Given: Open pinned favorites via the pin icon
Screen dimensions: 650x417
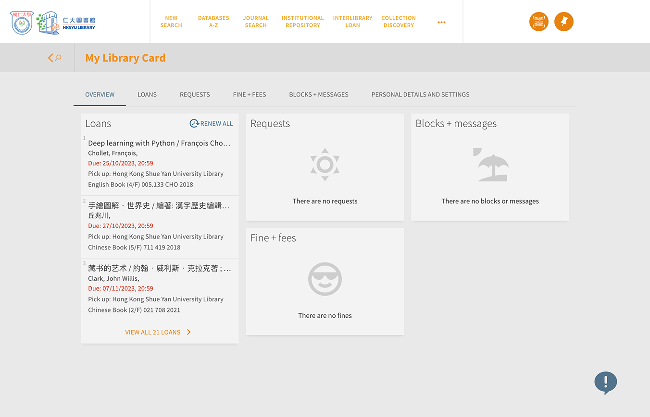Looking at the screenshot, I should [563, 22].
